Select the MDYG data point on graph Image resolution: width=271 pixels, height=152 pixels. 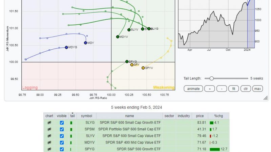(x=66, y=47)
